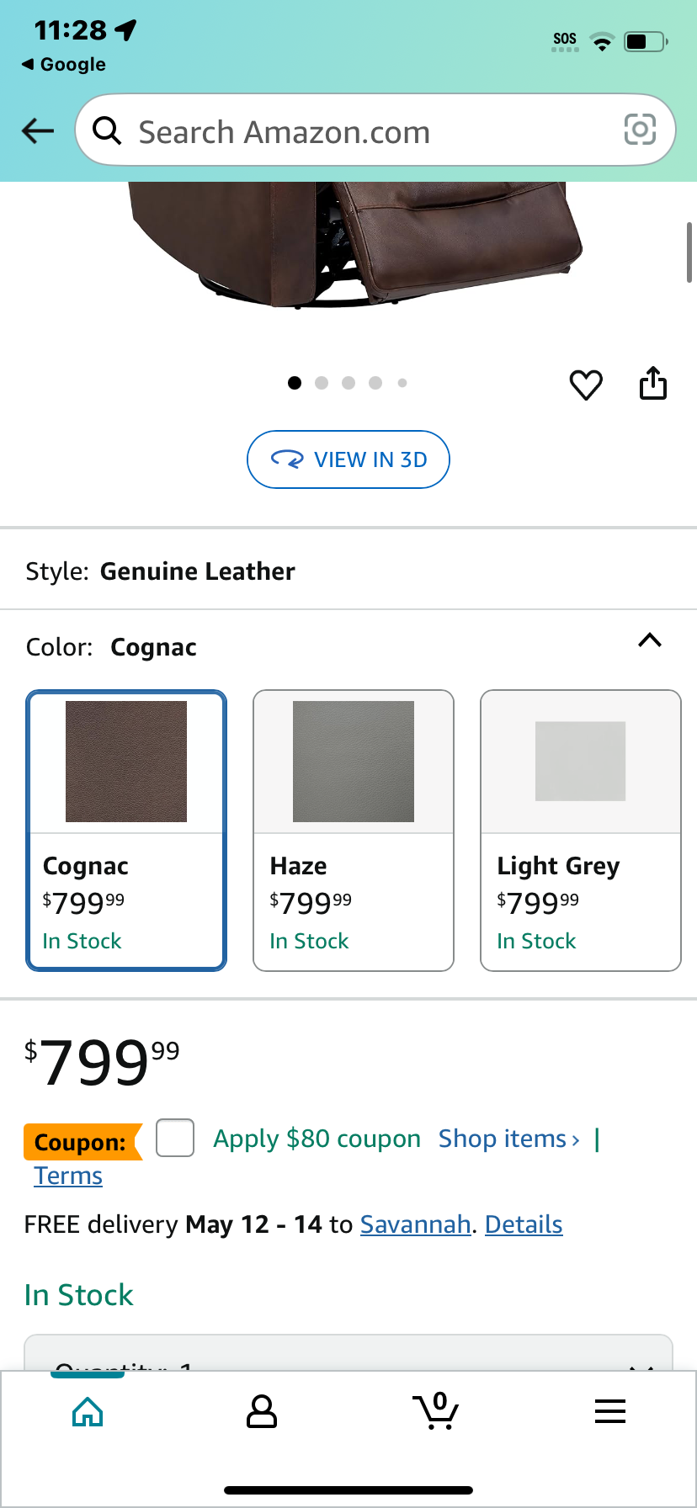Tap the share icon
The height and width of the screenshot is (1508, 697).
(x=653, y=383)
